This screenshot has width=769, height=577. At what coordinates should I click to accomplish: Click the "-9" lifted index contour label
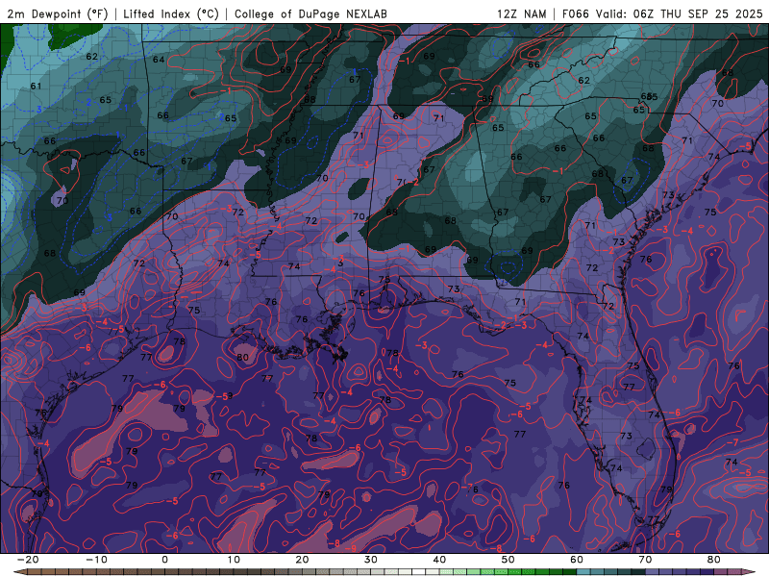coord(351,547)
